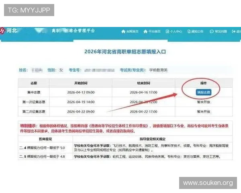Click row 裸眼视力任何一眼低于 5.0
The height and width of the screenshot is (193, 241).
[42, 148]
